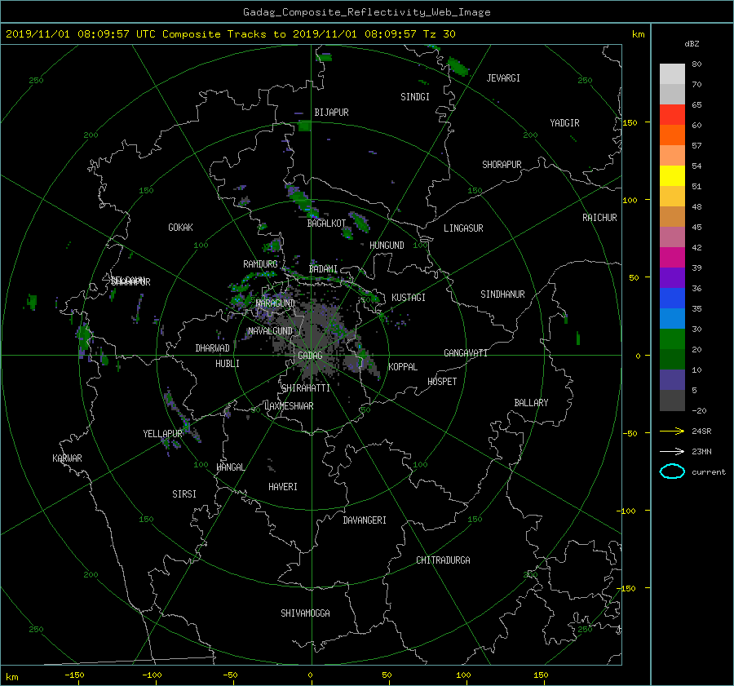The image size is (734, 686).
Task: Click the JEVARGI city label
Action: pos(503,78)
